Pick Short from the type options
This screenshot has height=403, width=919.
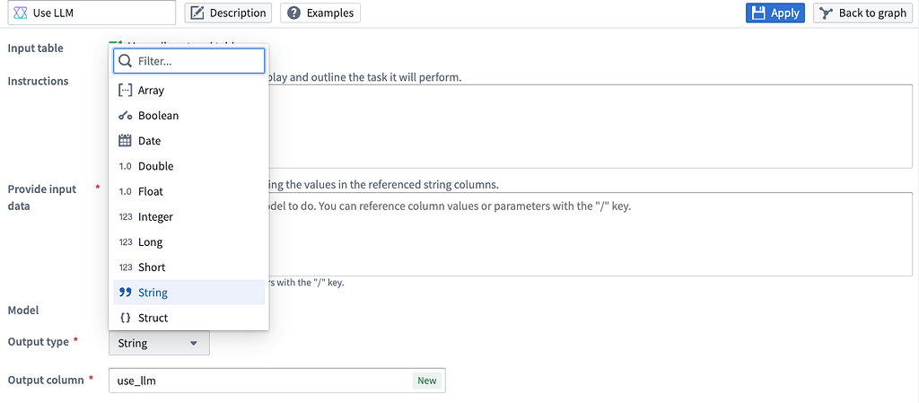(152, 267)
